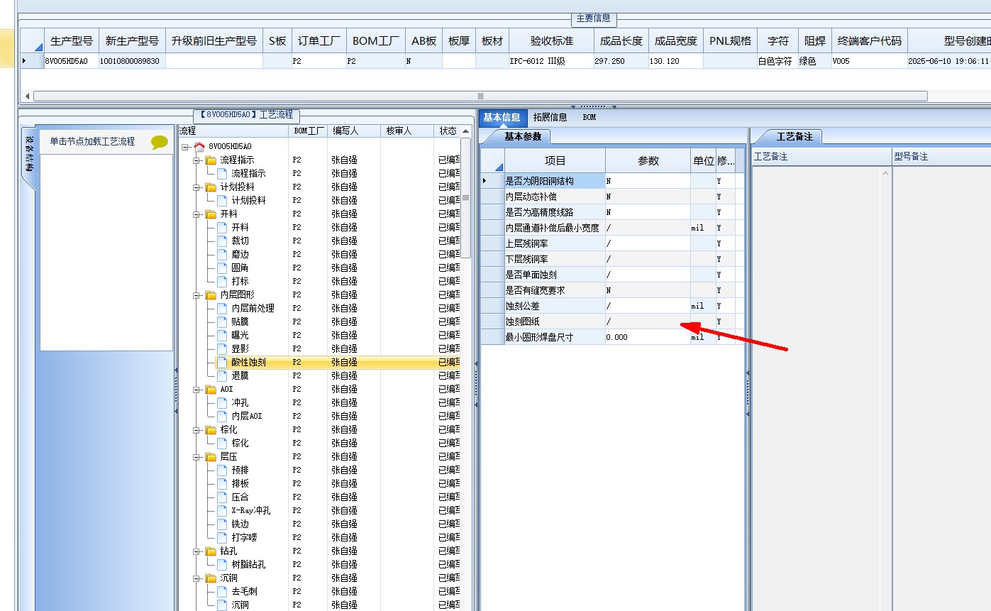Click the document icon of 贴膜 step
Image resolution: width=991 pixels, height=611 pixels.
coord(222,321)
